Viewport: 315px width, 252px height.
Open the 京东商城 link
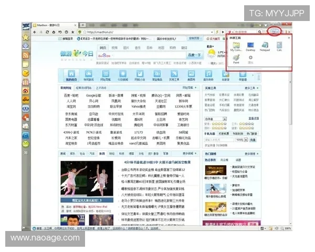click(71, 114)
